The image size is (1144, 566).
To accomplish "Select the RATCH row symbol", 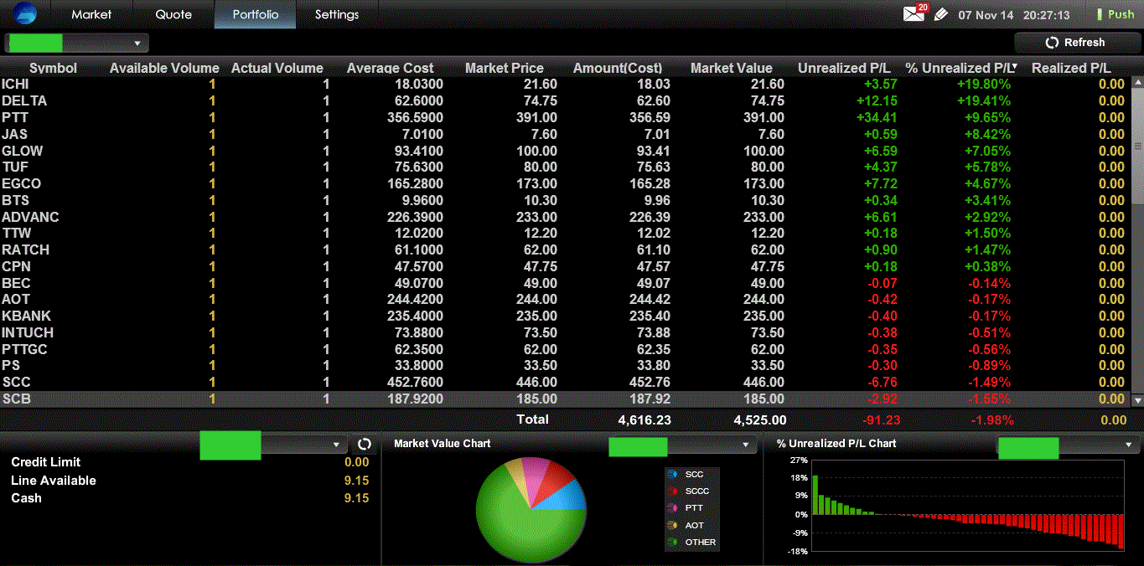I will [x=26, y=250].
